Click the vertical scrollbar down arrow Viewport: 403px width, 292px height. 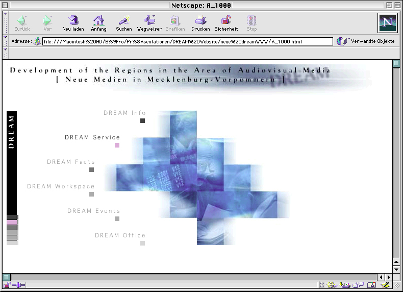coord(396,269)
